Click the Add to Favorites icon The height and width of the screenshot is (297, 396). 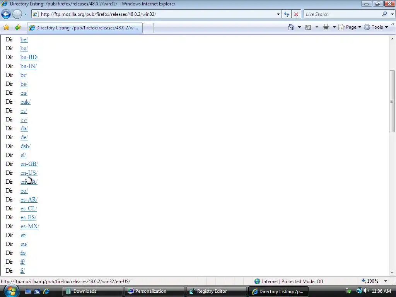click(x=18, y=27)
